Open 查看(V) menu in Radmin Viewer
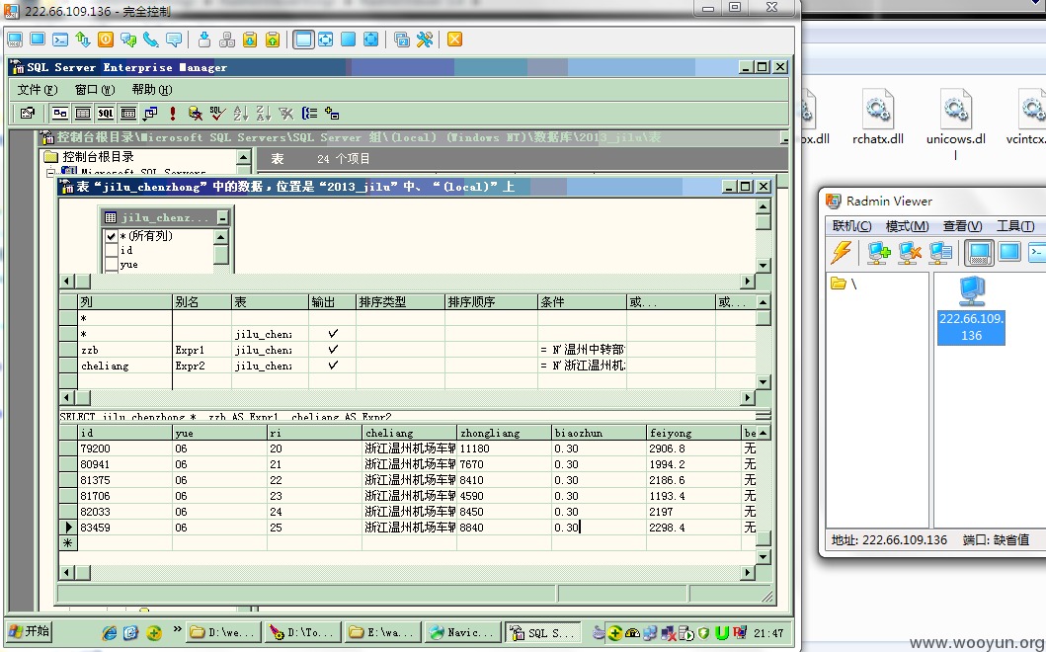Image resolution: width=1046 pixels, height=652 pixels. (963, 226)
